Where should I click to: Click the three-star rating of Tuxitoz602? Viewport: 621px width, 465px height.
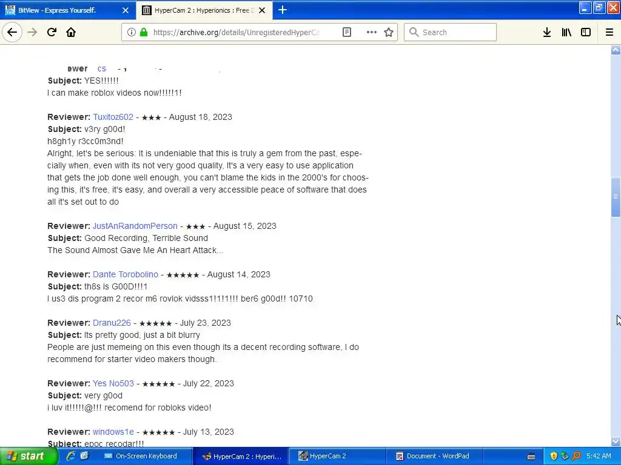pyautogui.click(x=151, y=117)
